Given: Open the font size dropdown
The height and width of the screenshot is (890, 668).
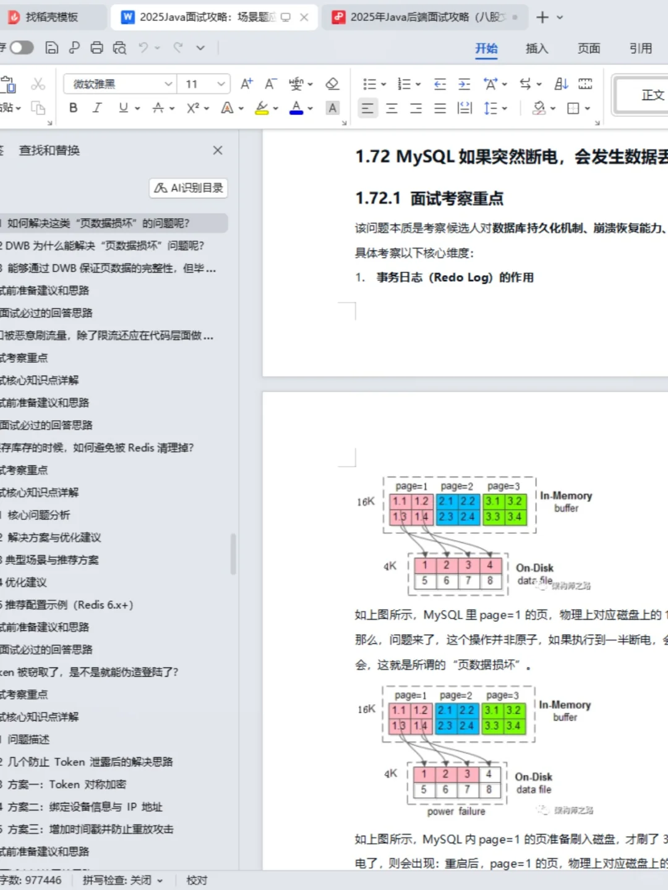Looking at the screenshot, I should click(221, 84).
